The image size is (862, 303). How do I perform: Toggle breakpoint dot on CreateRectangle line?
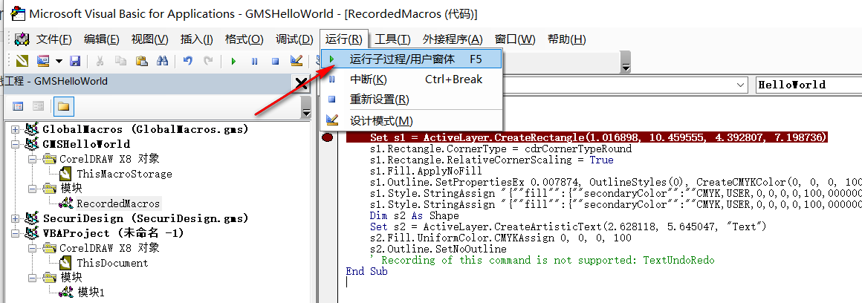tap(328, 137)
